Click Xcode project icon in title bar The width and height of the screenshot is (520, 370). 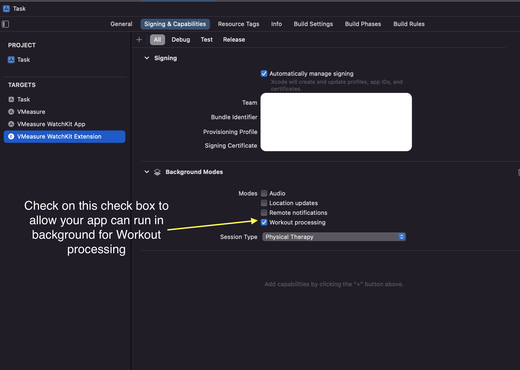tap(6, 9)
